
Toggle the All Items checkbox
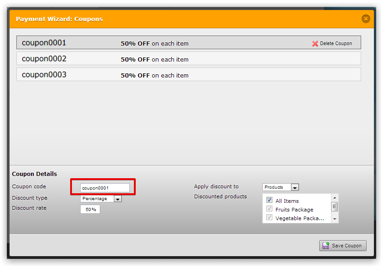[269, 200]
